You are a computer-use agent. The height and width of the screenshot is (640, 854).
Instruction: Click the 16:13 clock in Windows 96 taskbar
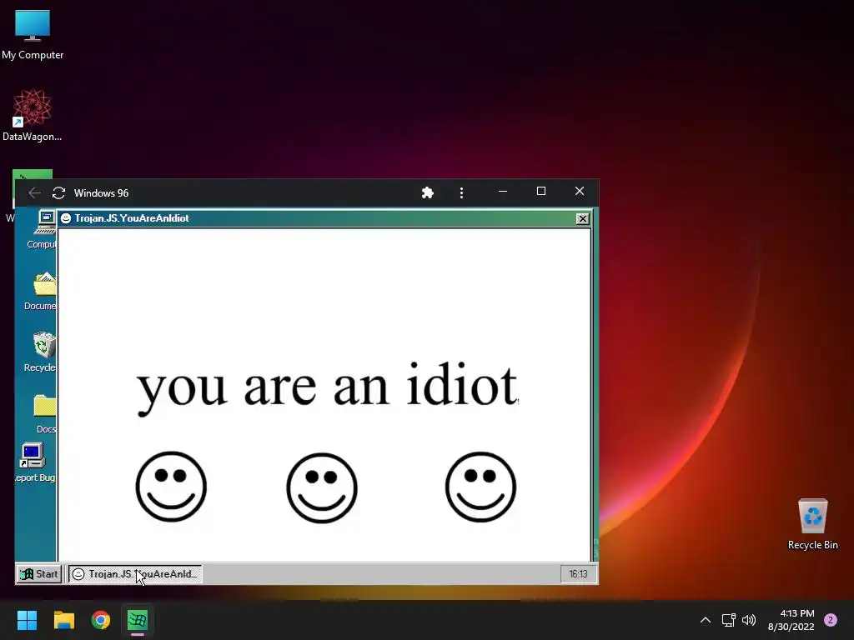click(578, 574)
